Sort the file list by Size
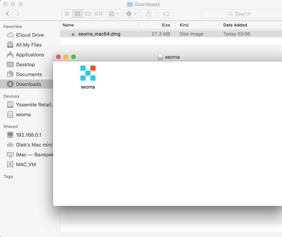Image resolution: width=282 pixels, height=237 pixels. [x=157, y=25]
